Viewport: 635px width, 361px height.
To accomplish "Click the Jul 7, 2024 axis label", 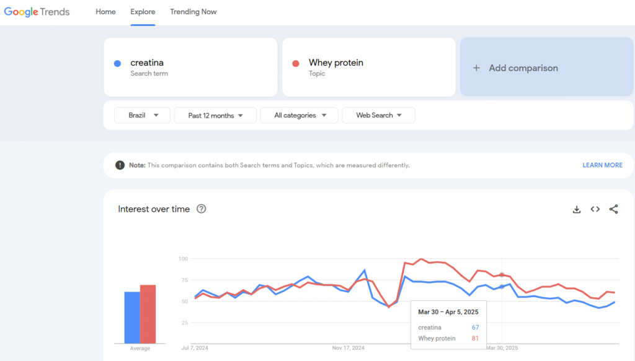I will (195, 347).
